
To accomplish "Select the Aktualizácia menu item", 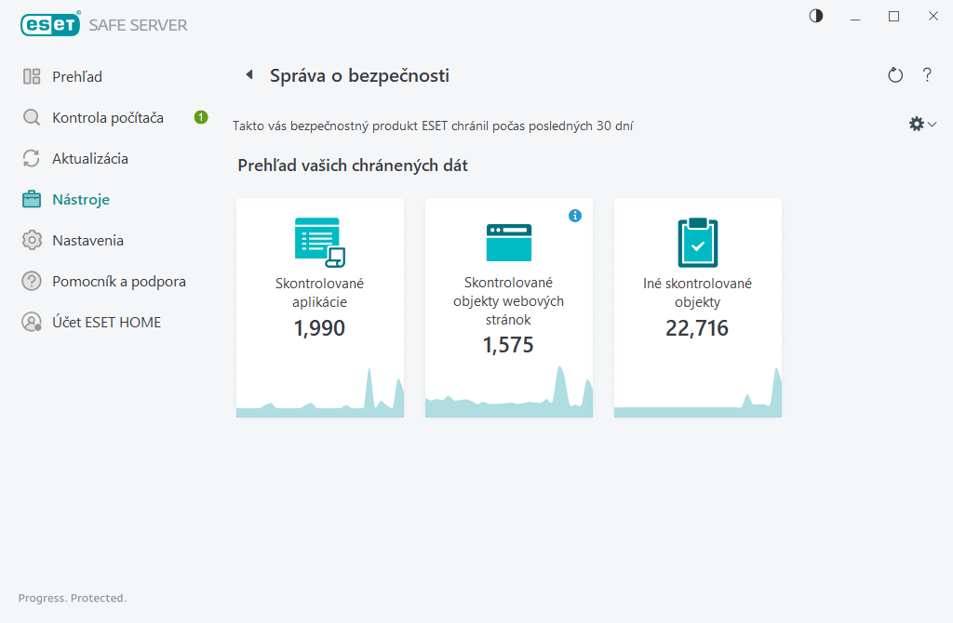I will coord(90,159).
